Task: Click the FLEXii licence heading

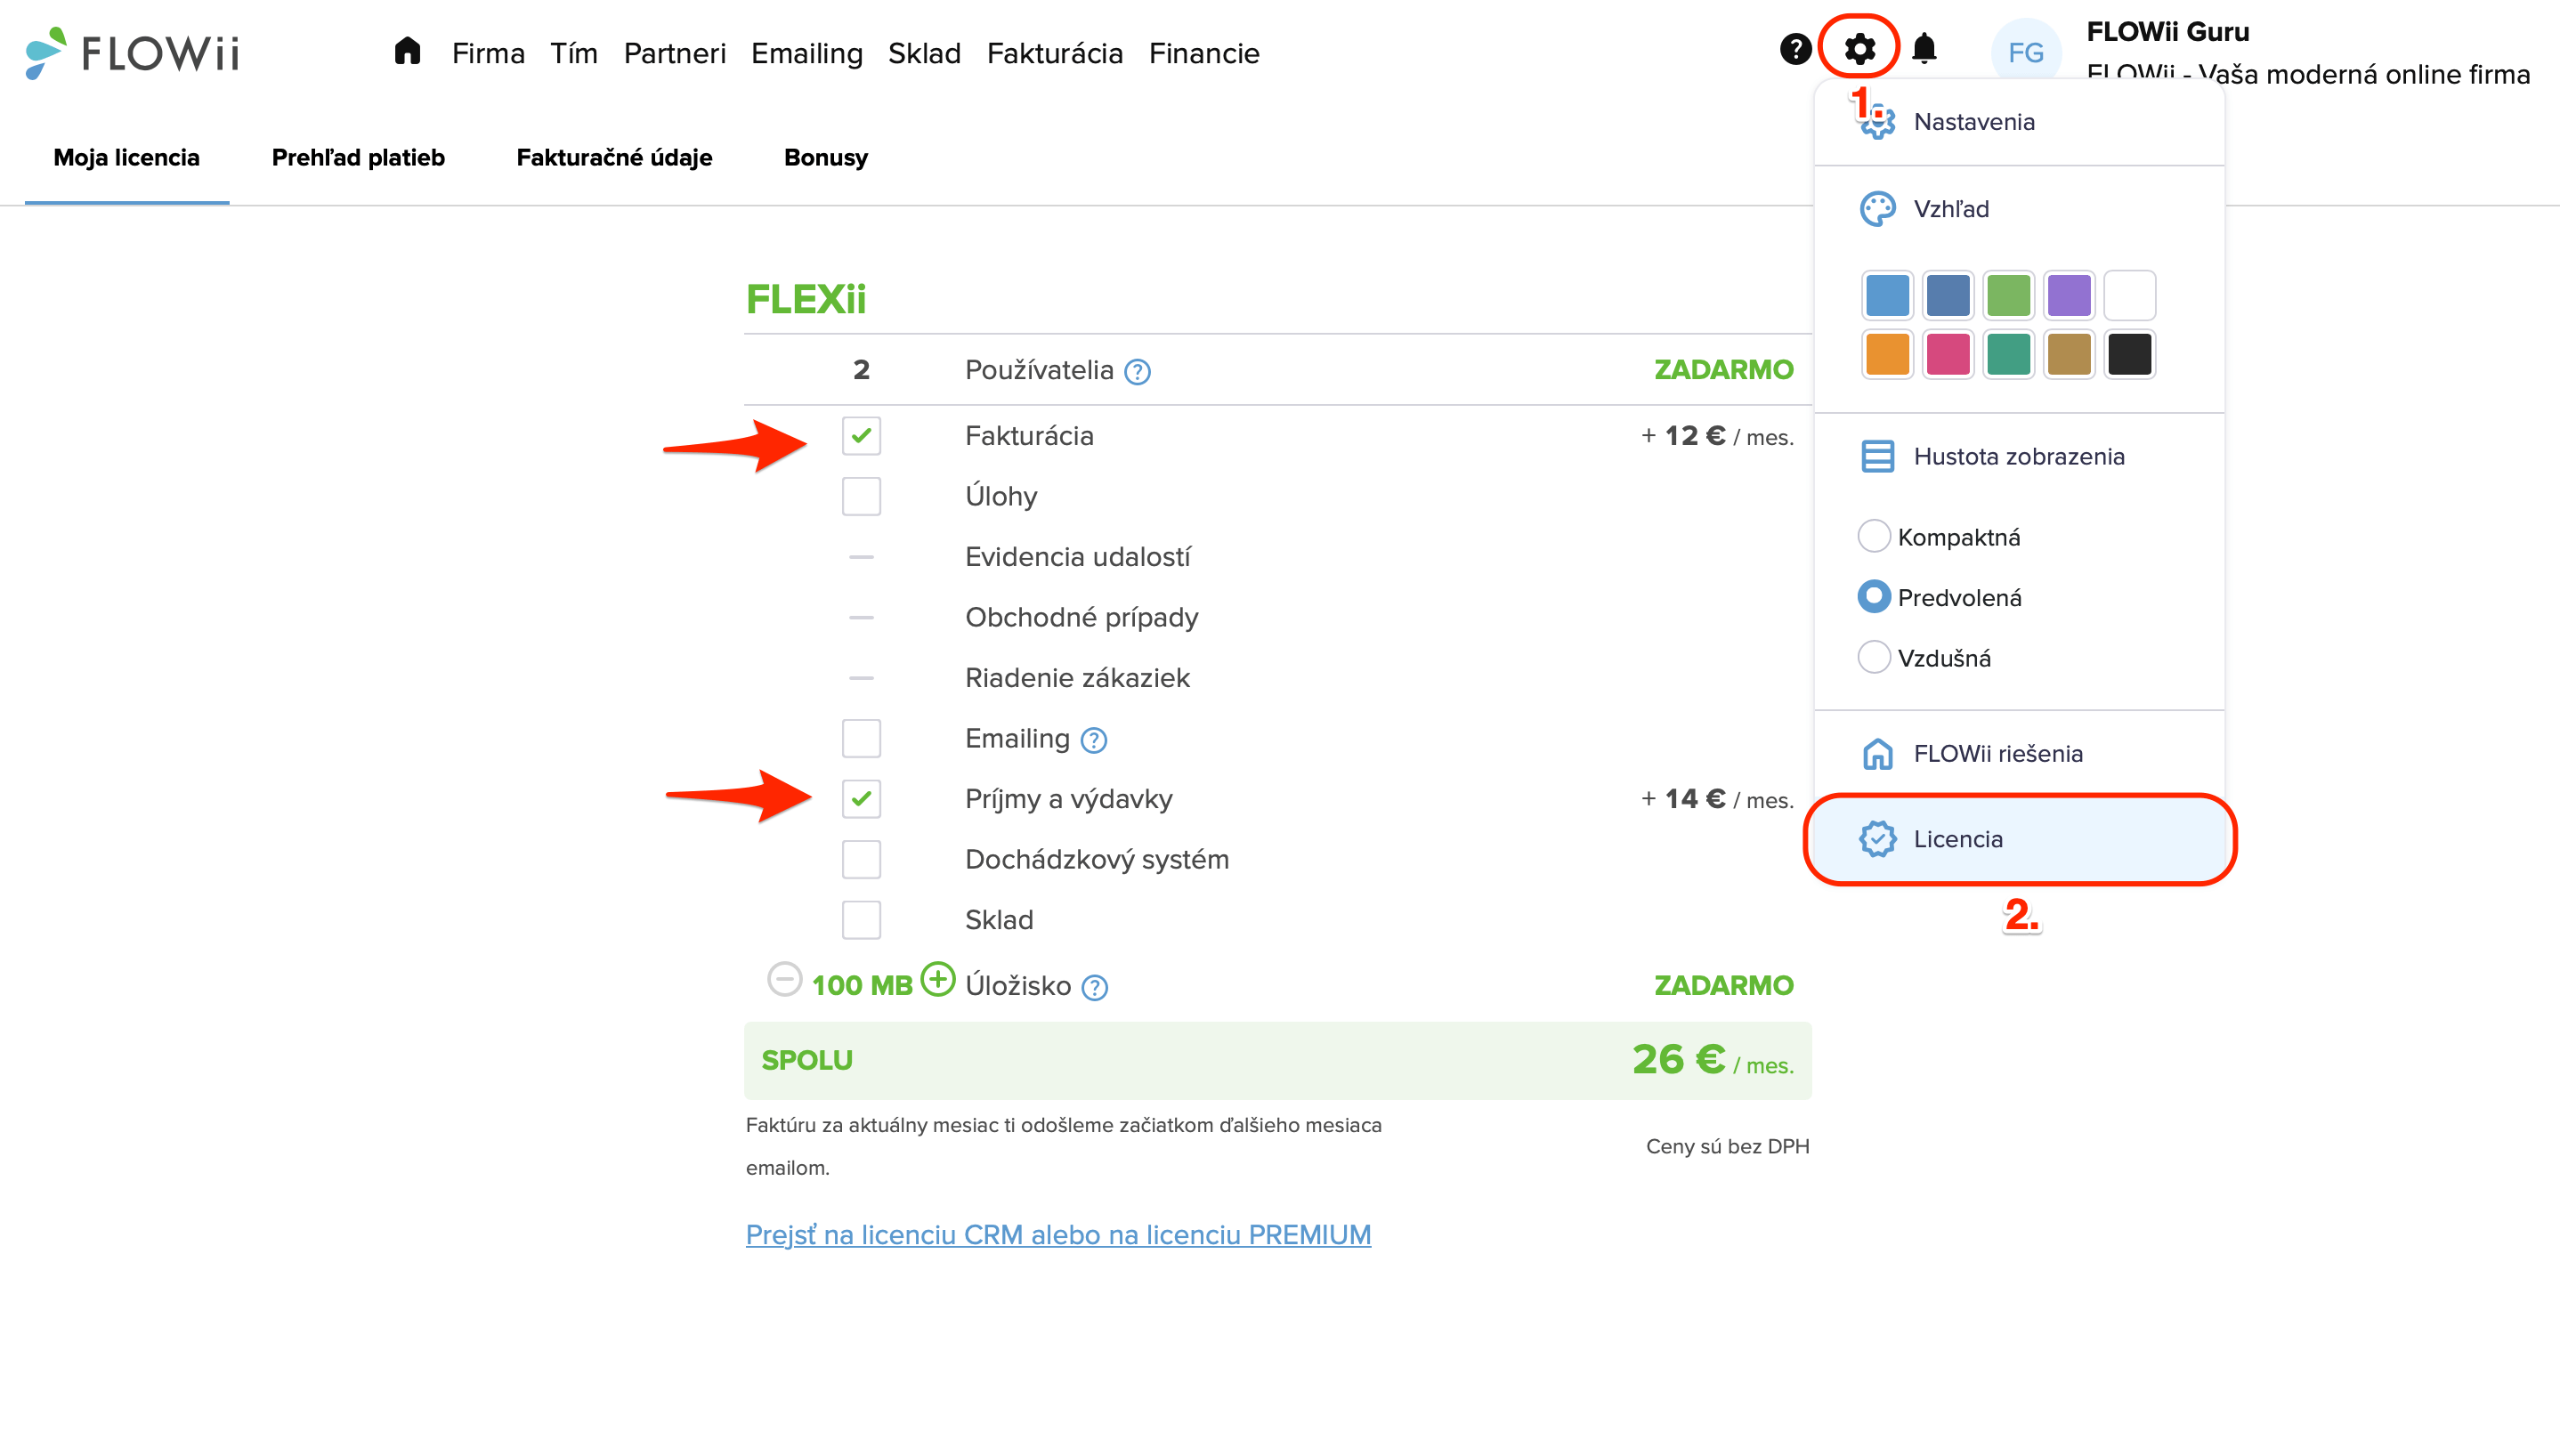Action: tap(806, 299)
